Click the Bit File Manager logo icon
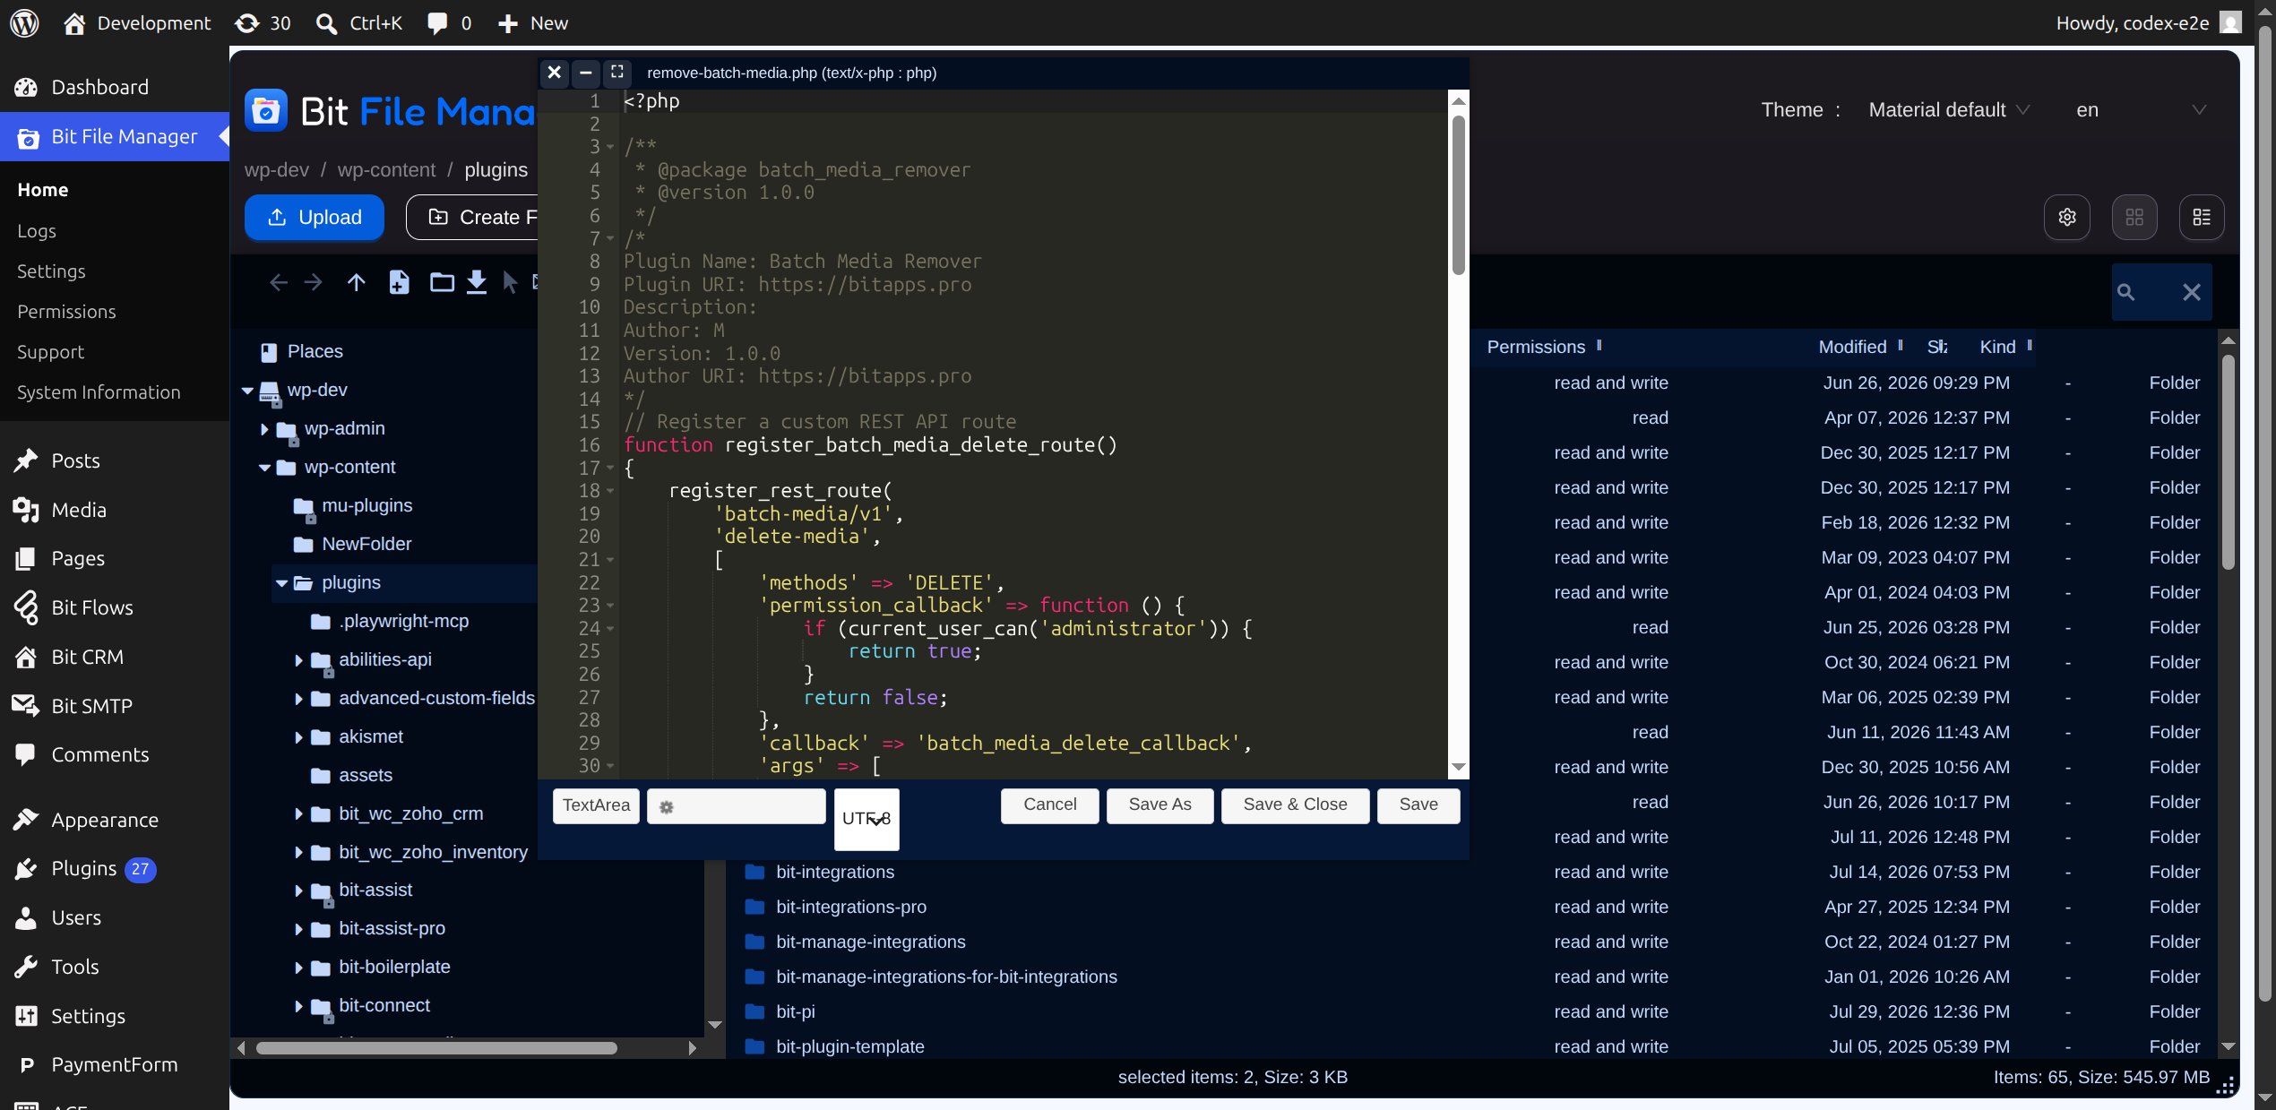The height and width of the screenshot is (1110, 2276). (x=266, y=111)
